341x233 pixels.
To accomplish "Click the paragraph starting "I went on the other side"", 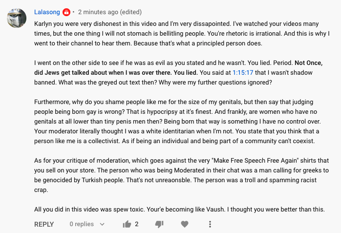I will 178,73.
